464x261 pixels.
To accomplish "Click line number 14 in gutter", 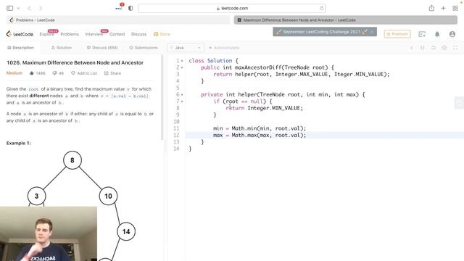I will (x=176, y=149).
